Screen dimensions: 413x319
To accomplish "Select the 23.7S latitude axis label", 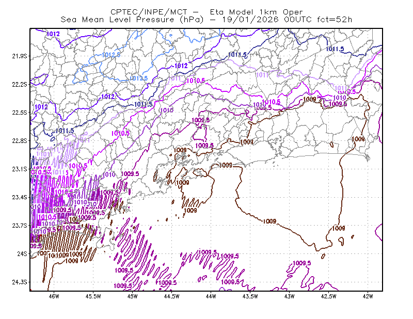I will point(20,226).
